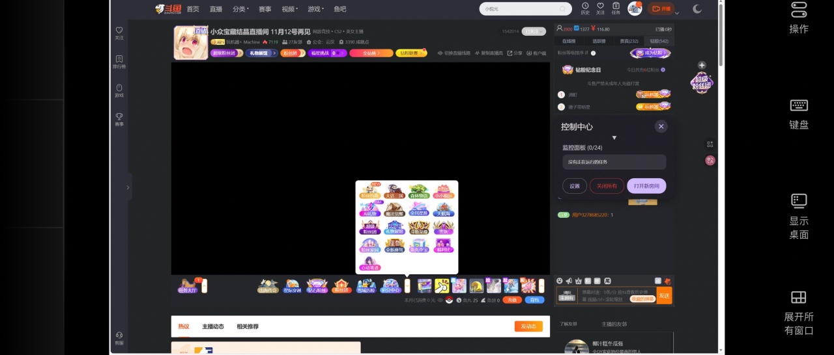This screenshot has height=355, width=834.
Task: Switch to 在线榜 tab
Action: point(569,41)
